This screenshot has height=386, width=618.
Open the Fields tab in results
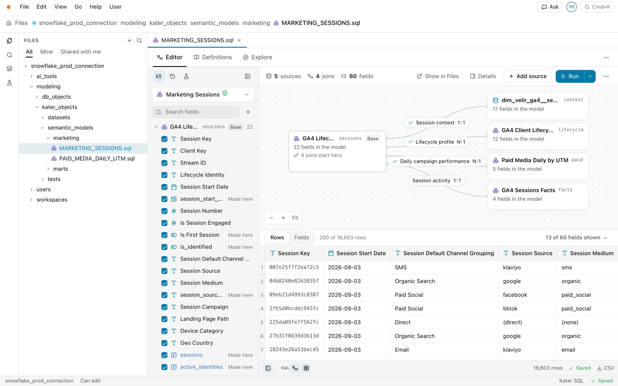pos(301,237)
